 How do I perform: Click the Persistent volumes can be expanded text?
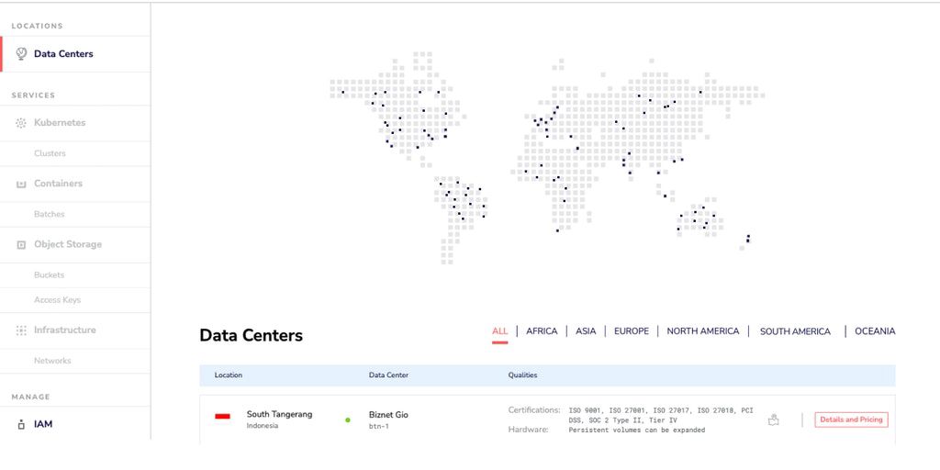(637, 430)
